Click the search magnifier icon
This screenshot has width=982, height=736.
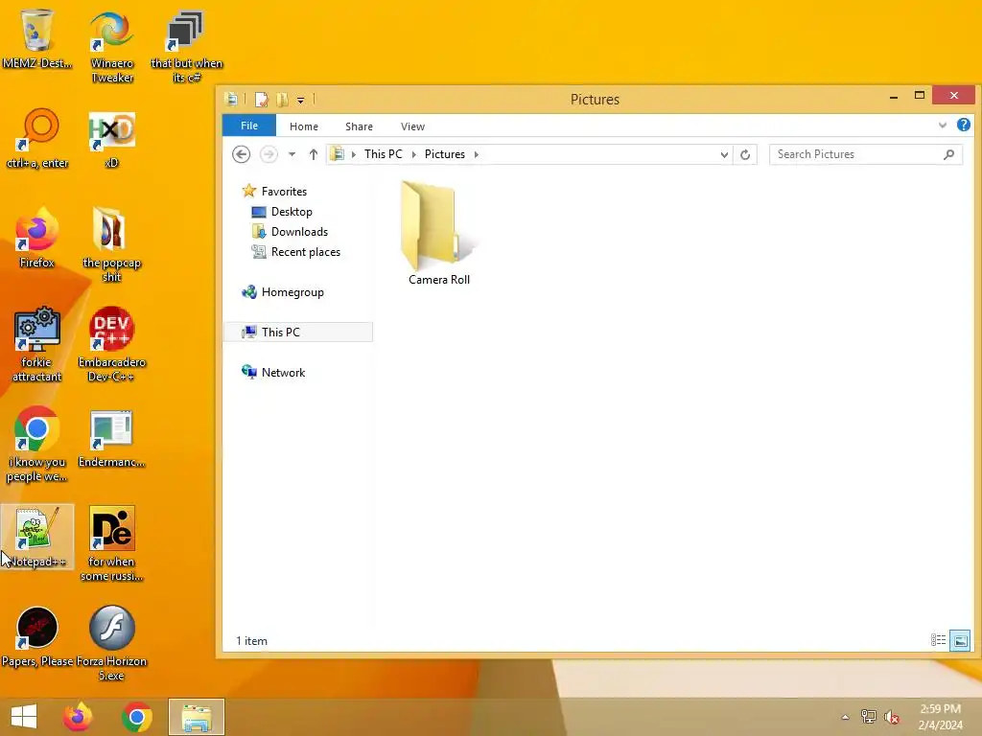[x=948, y=154]
